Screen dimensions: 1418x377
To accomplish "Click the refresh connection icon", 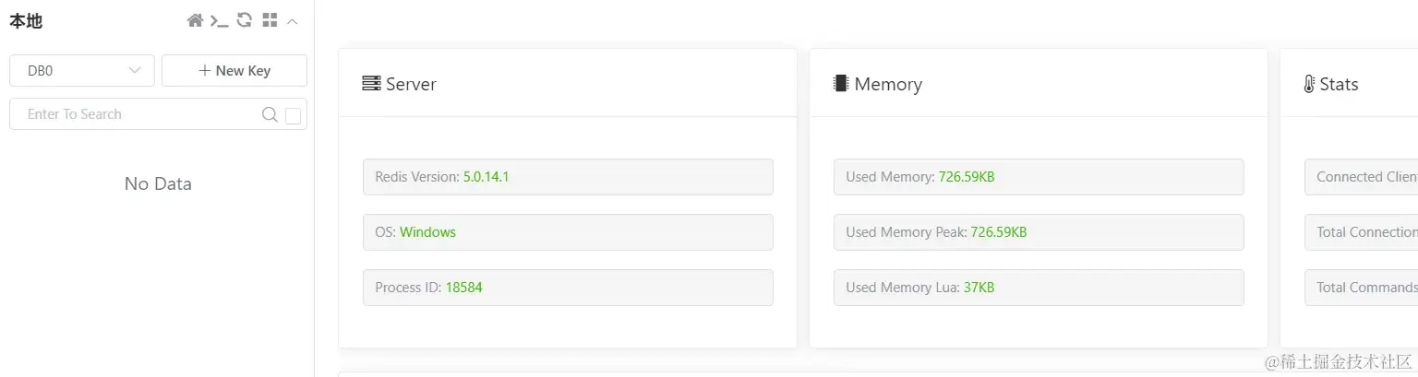I will (x=245, y=20).
